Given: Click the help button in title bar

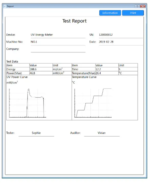Looking at the screenshot, I should click(x=137, y=6).
